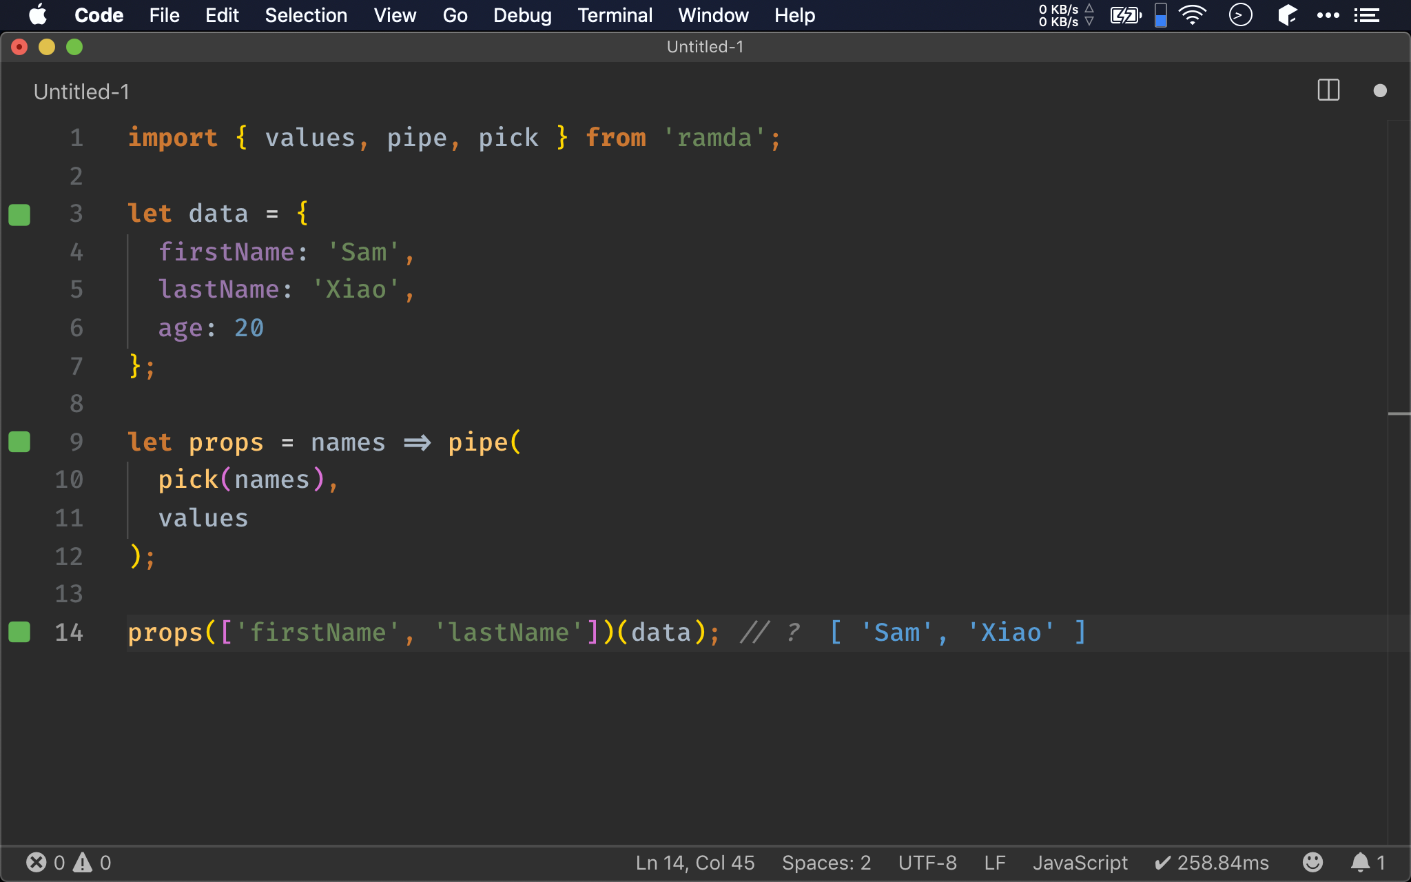Change indentation via Spaces: 2

826,863
